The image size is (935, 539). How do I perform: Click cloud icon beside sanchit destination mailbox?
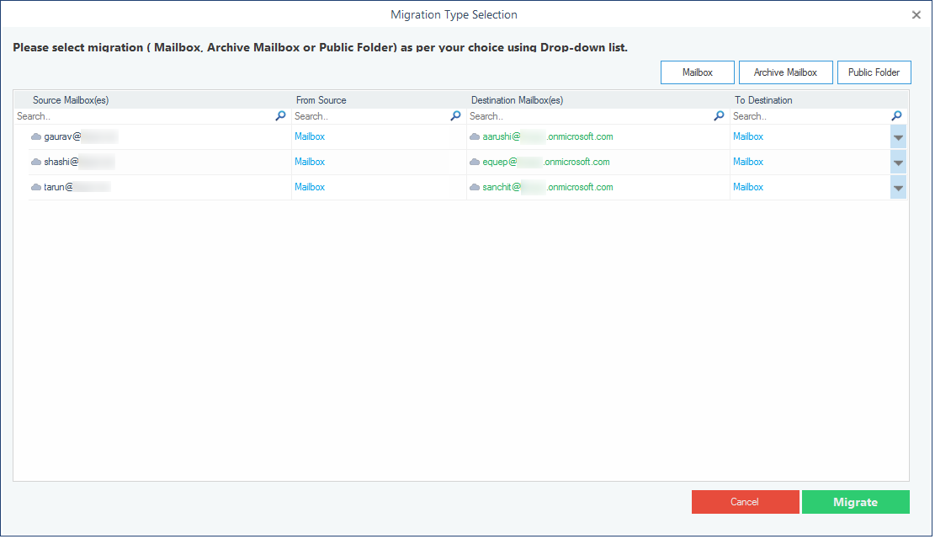tap(475, 187)
